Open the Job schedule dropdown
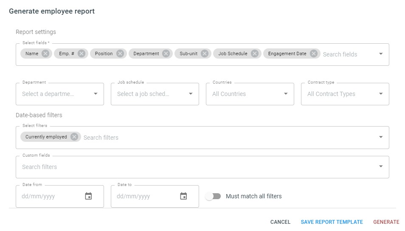Viewport: 405px width, 231px height. click(x=155, y=94)
